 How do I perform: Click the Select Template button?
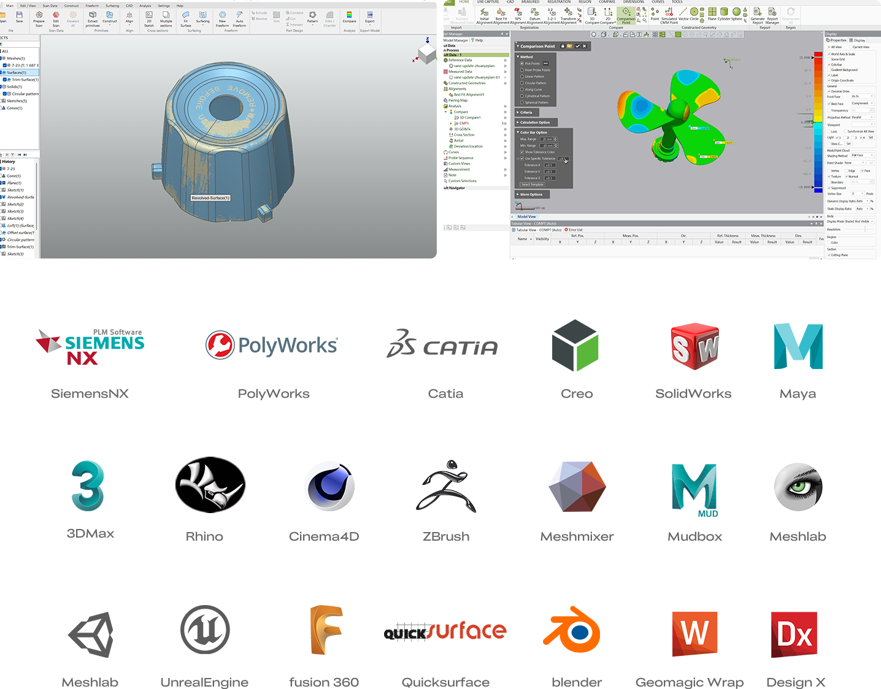(x=533, y=185)
